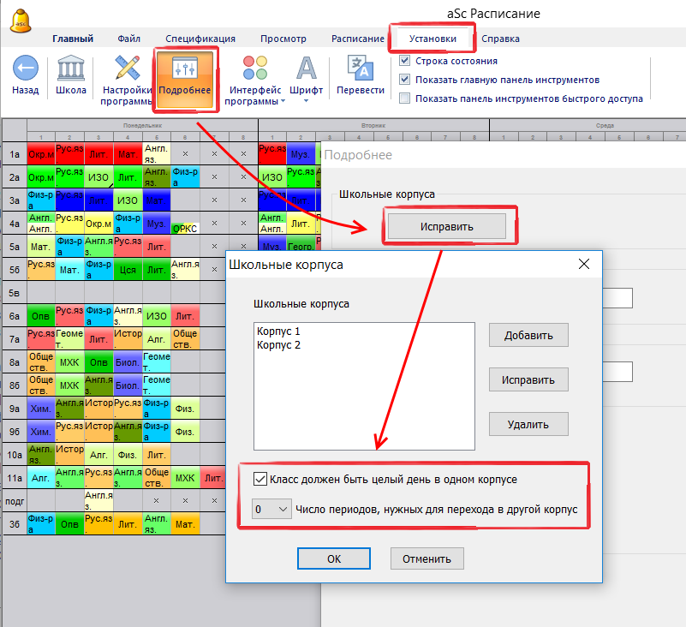
Task: Open Интерфейс программы colored circles icon
Action: [x=254, y=69]
